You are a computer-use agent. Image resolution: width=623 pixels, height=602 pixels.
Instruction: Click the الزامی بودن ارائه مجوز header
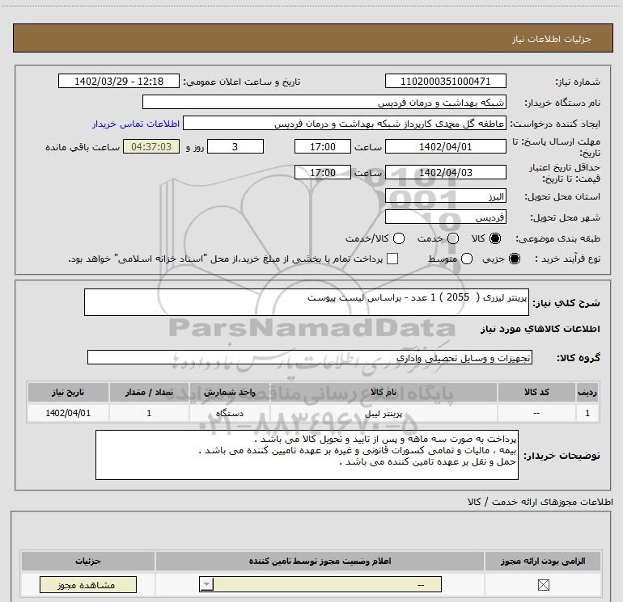click(x=543, y=561)
